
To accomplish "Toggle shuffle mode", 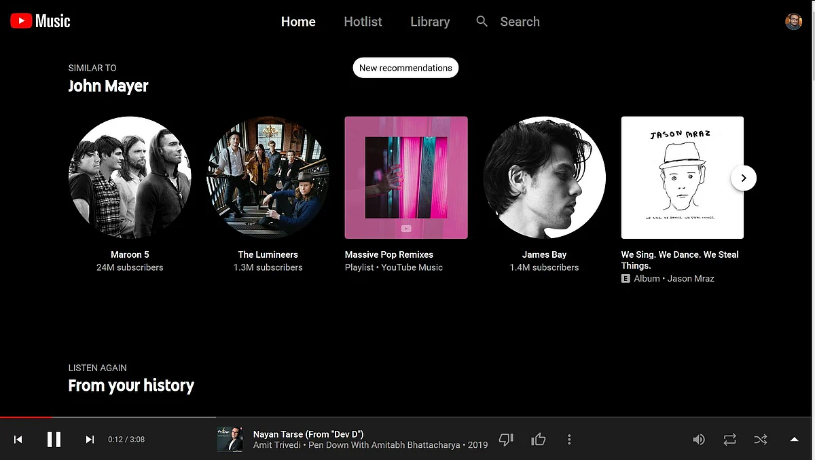I will pos(761,440).
